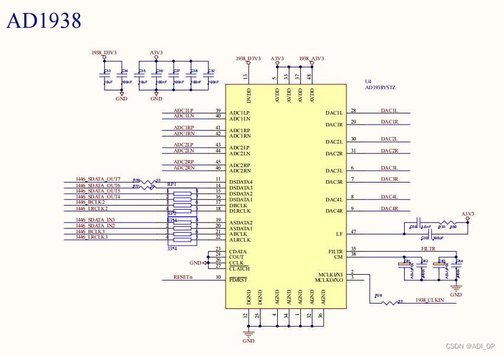Click the DLRCLK pin name inside the chip

240,211
